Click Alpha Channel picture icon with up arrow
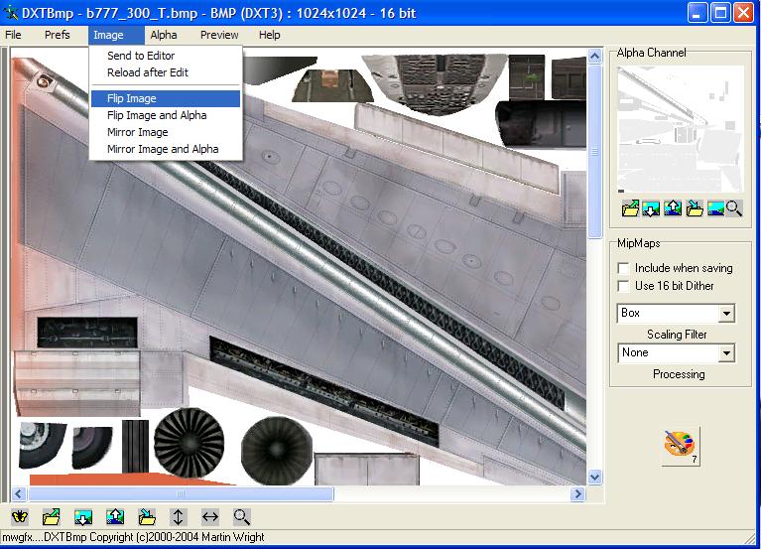 [x=673, y=208]
